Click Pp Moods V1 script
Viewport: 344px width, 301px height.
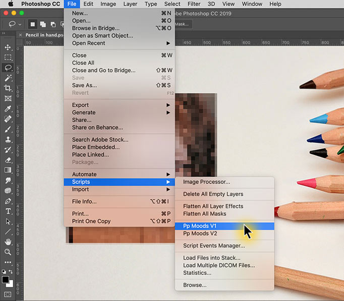(x=224, y=226)
